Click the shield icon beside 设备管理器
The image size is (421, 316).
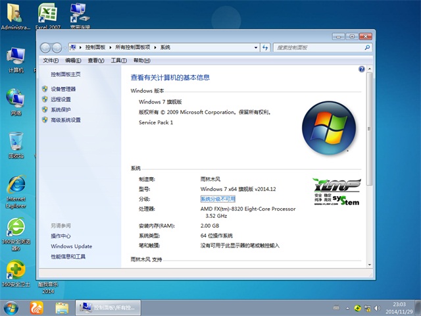click(x=45, y=89)
